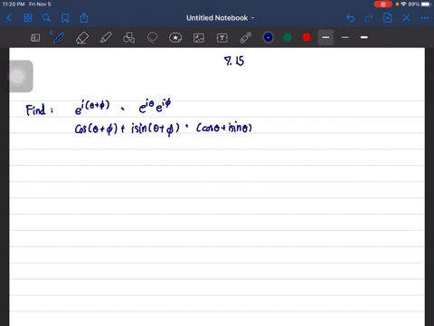Viewport: 434px width, 326px height.
Task: Go back with the left chevron
Action: pos(9,18)
